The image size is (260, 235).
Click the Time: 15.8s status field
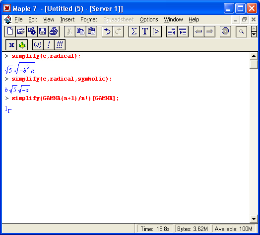(155, 229)
